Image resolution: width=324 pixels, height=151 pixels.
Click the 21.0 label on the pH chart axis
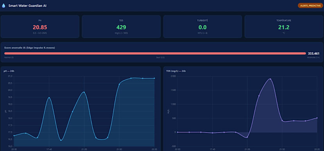coord(10,76)
